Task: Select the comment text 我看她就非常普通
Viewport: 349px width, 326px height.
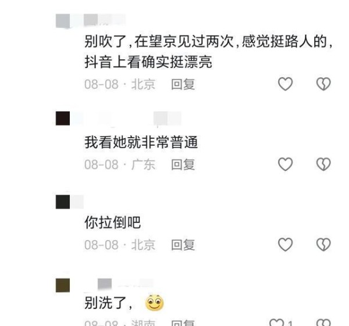Action: [x=141, y=142]
